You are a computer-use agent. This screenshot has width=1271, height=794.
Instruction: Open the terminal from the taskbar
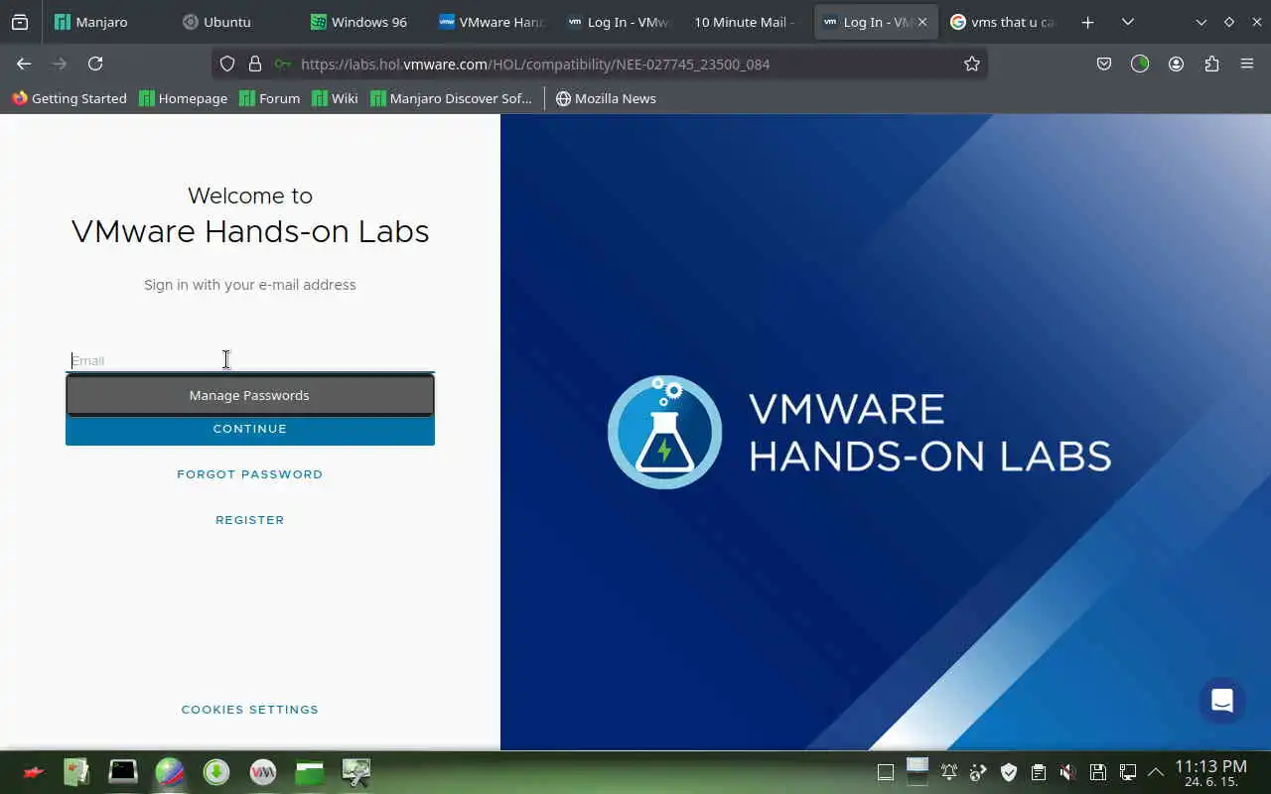pos(123,772)
